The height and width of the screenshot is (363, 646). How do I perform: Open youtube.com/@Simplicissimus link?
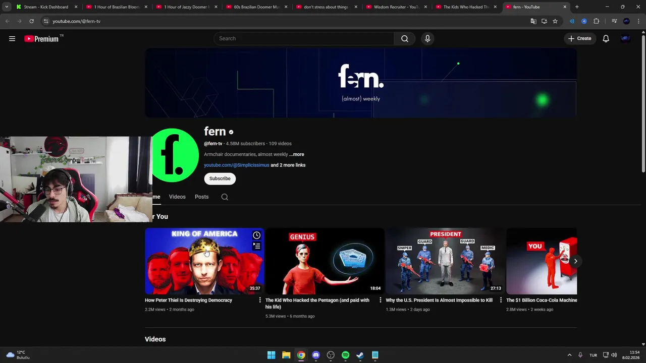[237, 165]
